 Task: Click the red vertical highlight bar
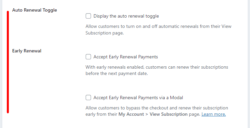coord(8,62)
